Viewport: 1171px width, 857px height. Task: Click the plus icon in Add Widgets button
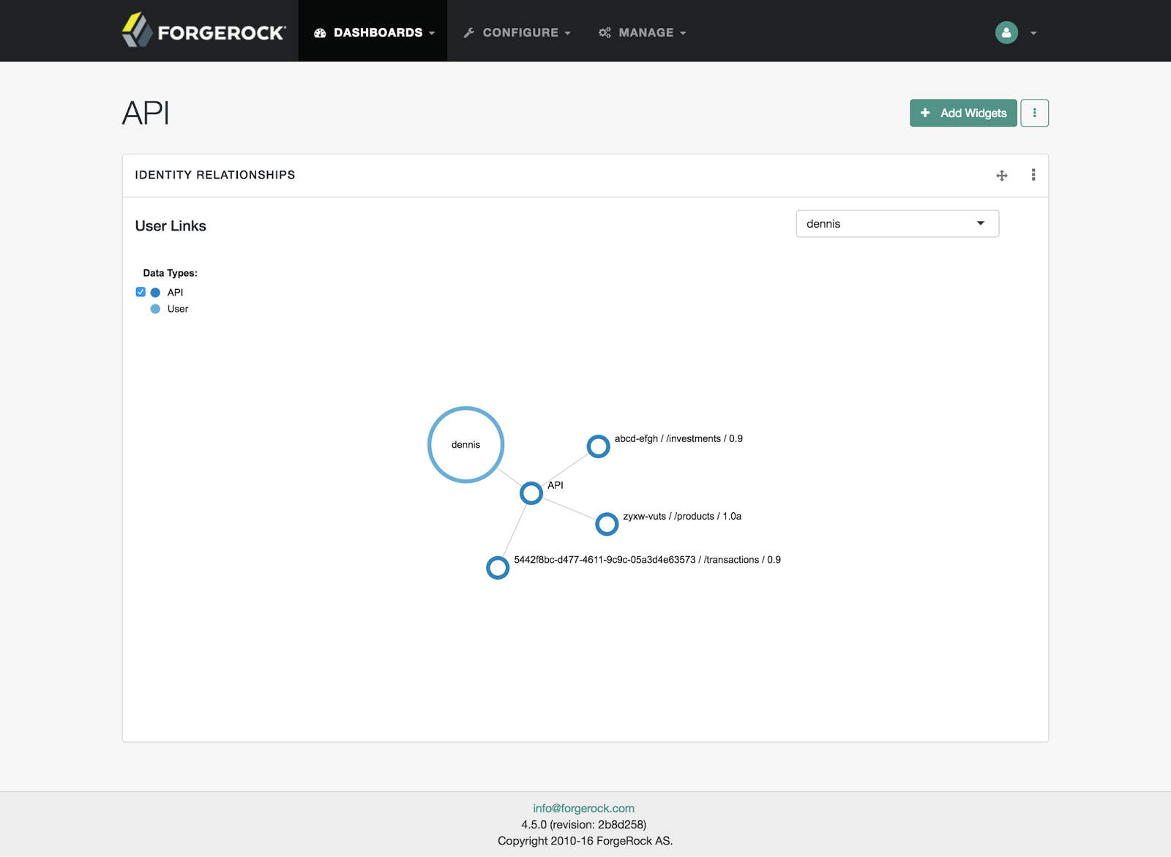924,113
